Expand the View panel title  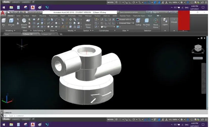[x=125, y=31]
